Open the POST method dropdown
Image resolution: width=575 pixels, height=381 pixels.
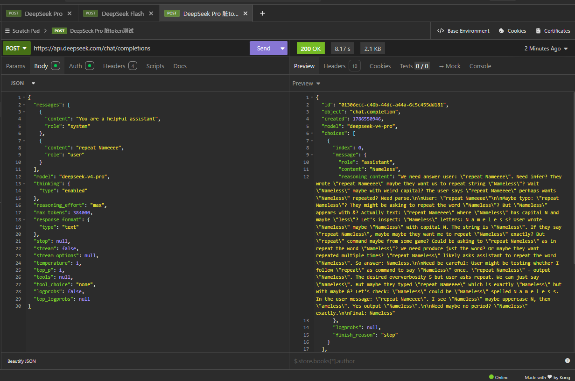click(17, 48)
